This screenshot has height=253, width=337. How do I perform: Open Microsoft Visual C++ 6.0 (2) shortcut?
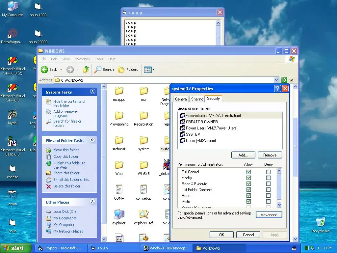click(13, 66)
